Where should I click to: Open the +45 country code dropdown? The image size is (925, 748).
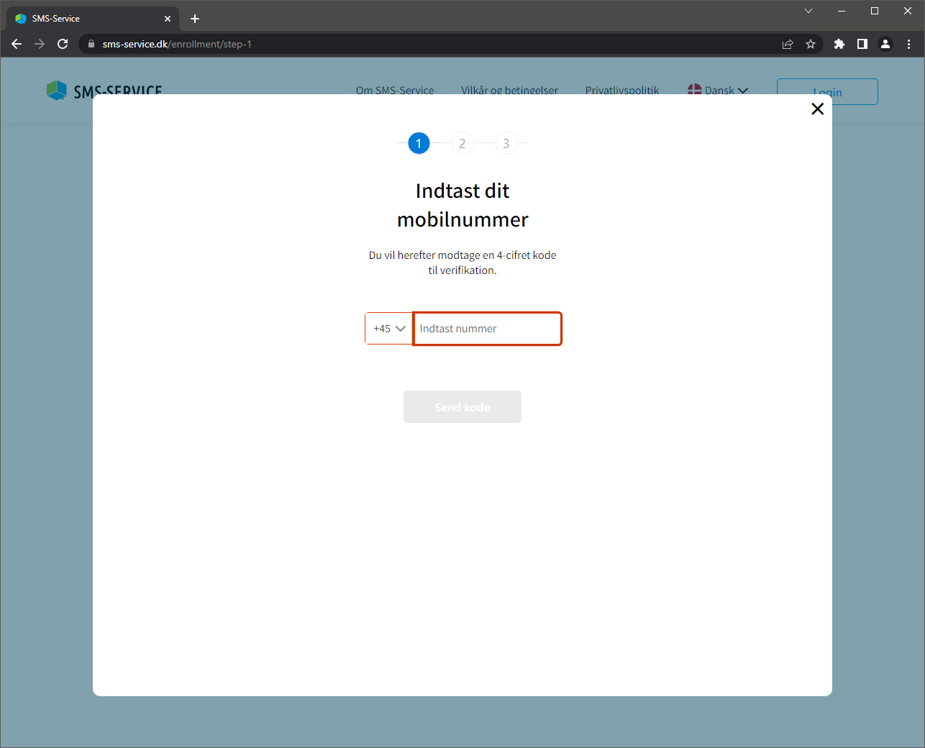(x=389, y=329)
